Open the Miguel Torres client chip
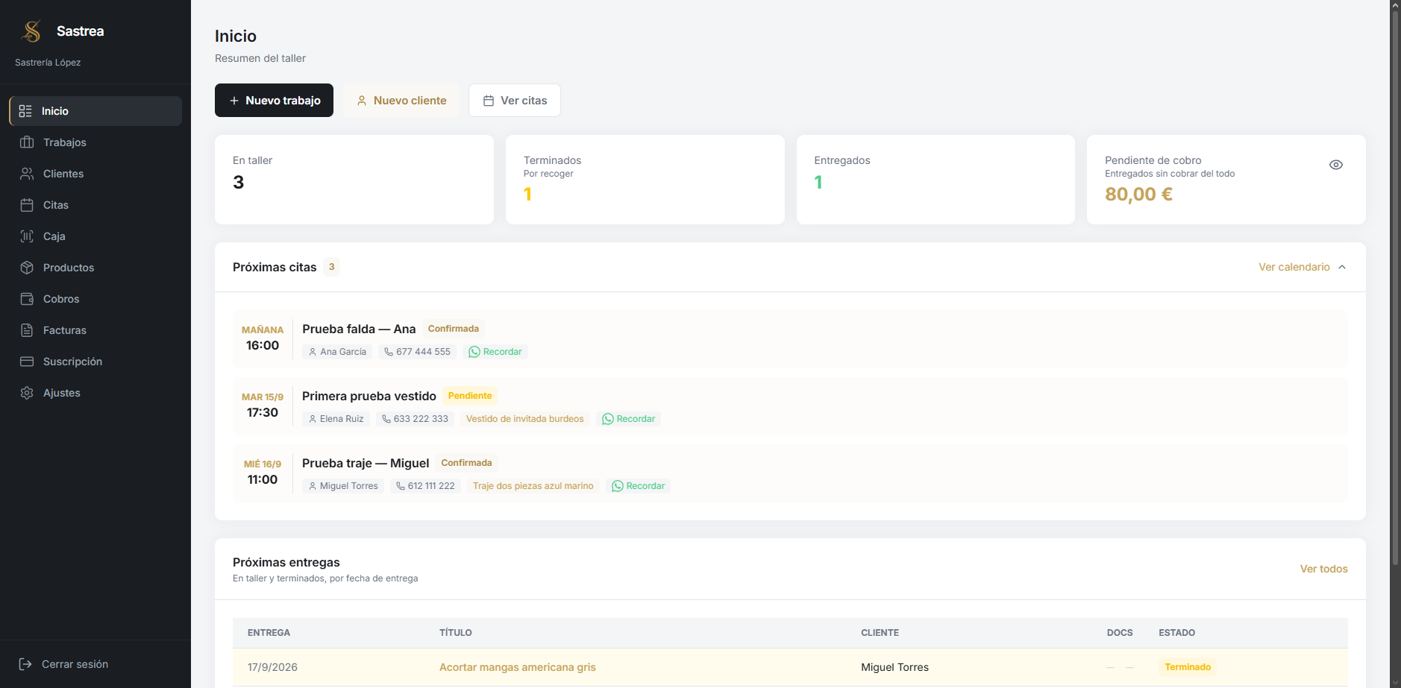This screenshot has height=688, width=1401. [343, 486]
